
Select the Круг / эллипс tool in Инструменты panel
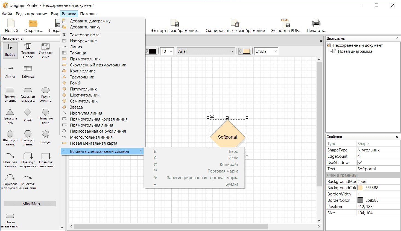tap(46, 94)
